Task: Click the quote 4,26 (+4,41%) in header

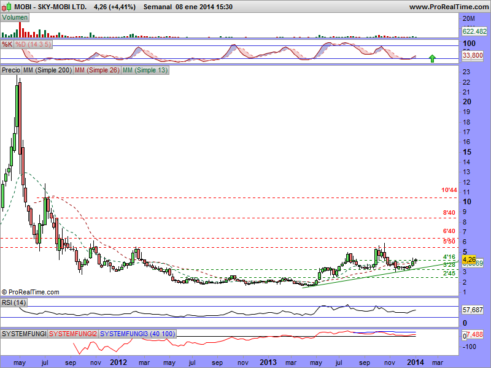Action: click(x=115, y=7)
